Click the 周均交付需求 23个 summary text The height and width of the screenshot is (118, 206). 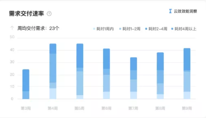coord(38,28)
